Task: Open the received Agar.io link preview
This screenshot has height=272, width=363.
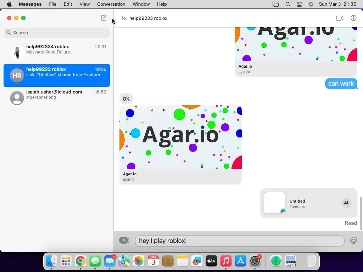Action: pos(180,144)
